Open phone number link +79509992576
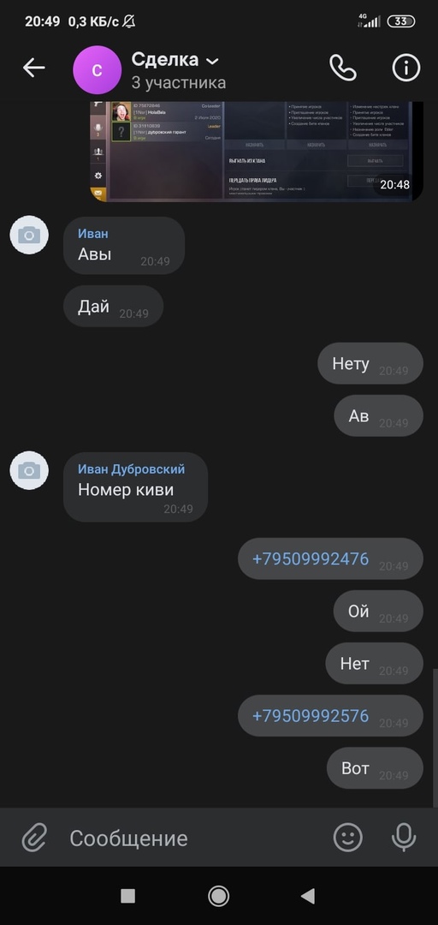This screenshot has width=438, height=925. pos(310,715)
